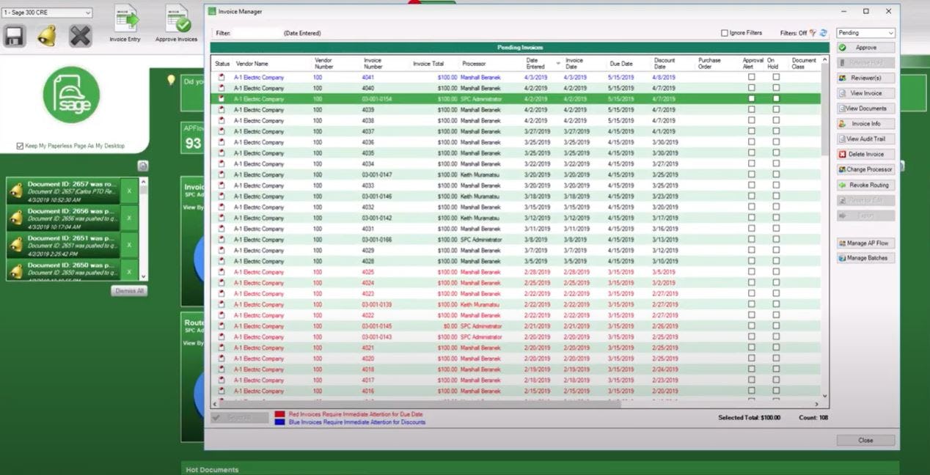
Task: Click the Revoke Routing button
Action: click(x=865, y=185)
